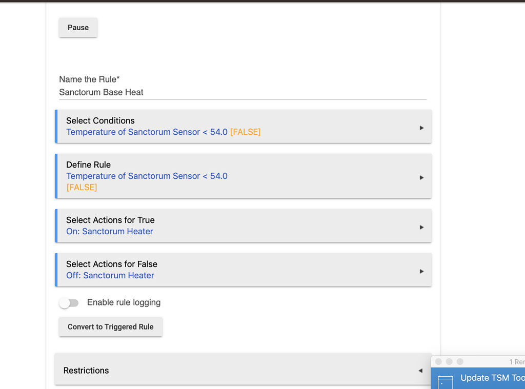Click the Select Conditions arrow icon
Screen dimensions: 525x389
point(421,128)
